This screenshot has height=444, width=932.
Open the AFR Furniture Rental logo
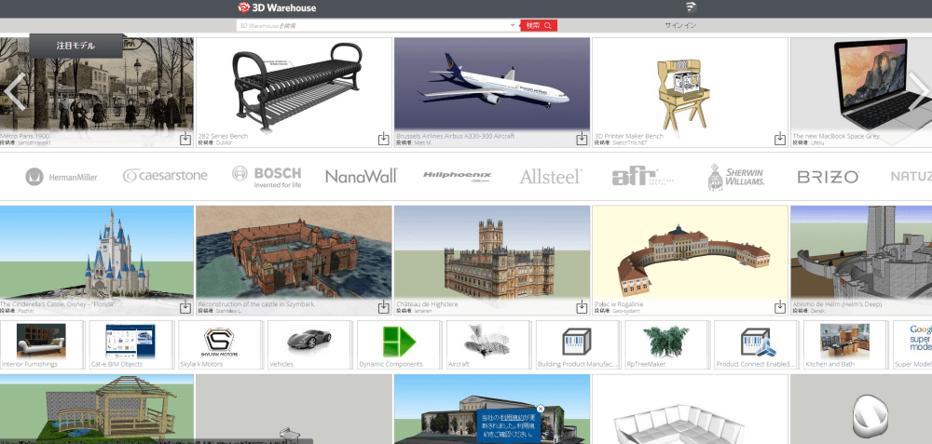coord(643,176)
